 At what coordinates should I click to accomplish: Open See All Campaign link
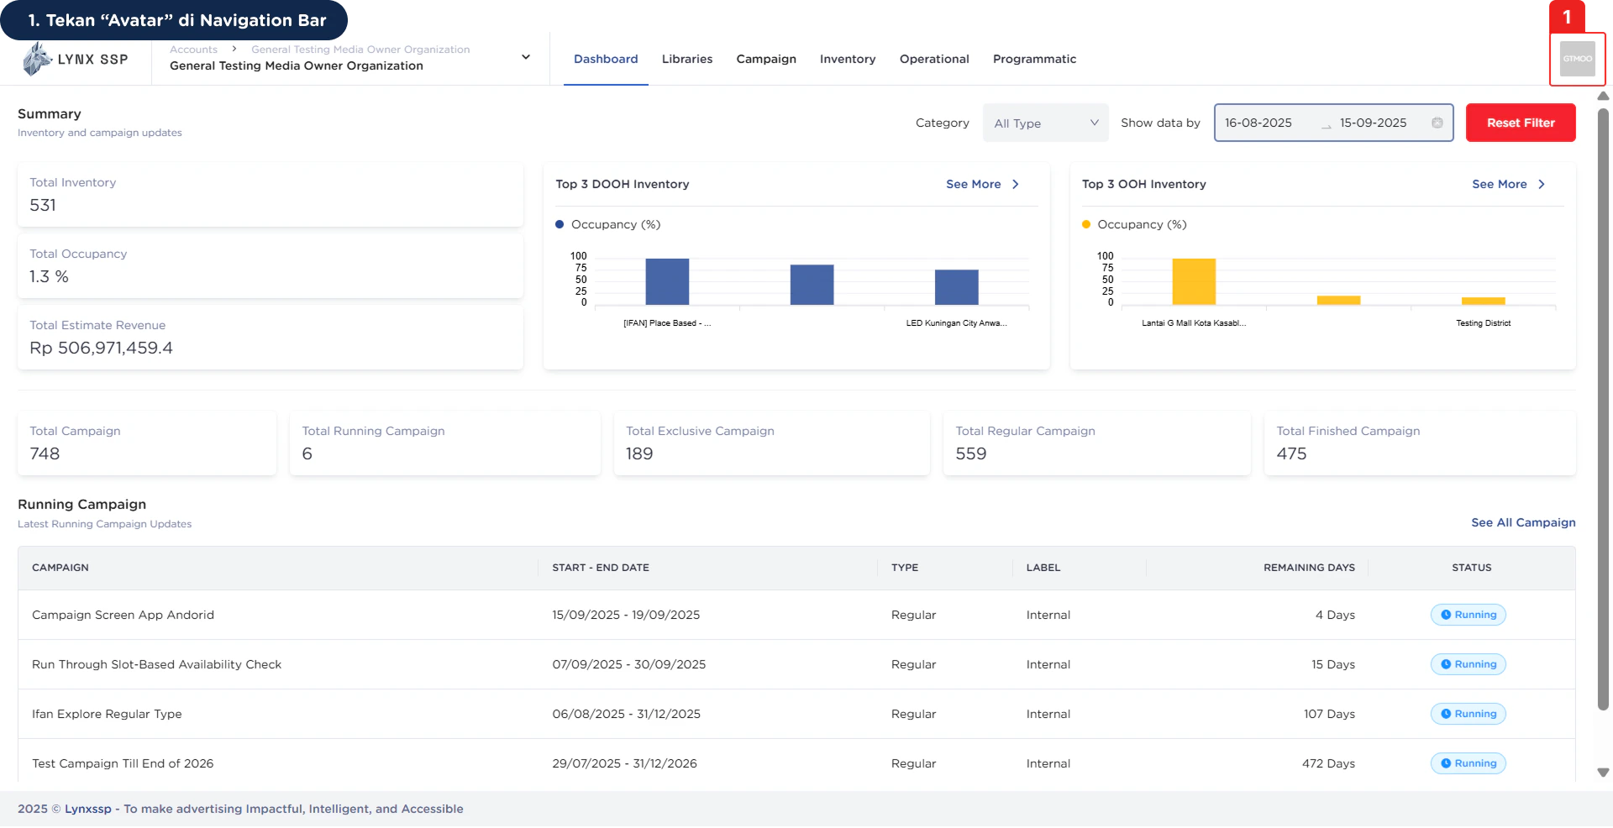pos(1522,522)
